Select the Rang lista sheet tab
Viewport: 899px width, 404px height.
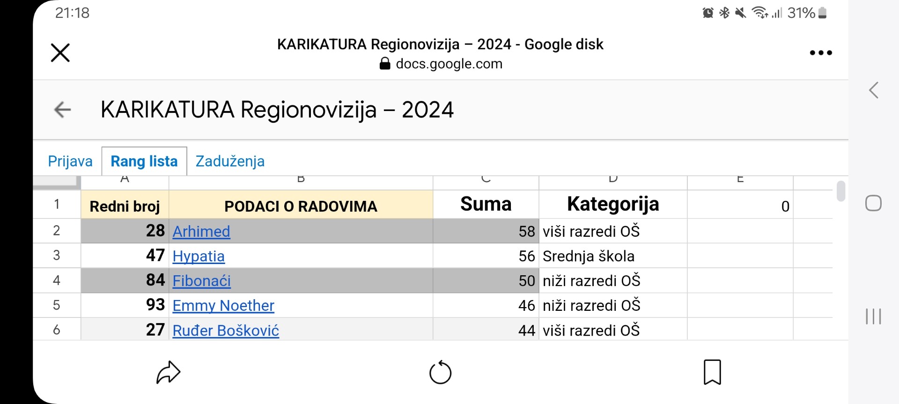[144, 161]
